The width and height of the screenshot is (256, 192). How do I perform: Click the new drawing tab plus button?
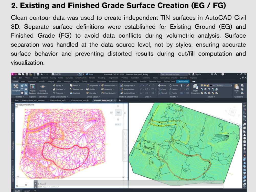click(x=120, y=100)
